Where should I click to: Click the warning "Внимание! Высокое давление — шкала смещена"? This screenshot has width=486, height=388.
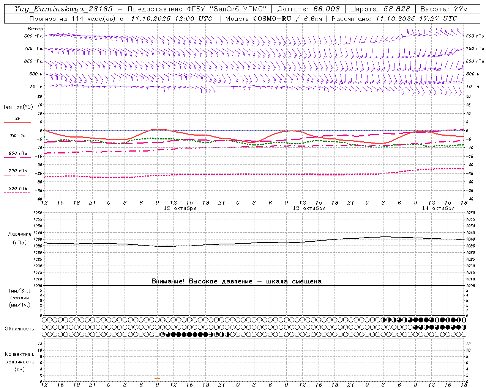[x=237, y=282]
